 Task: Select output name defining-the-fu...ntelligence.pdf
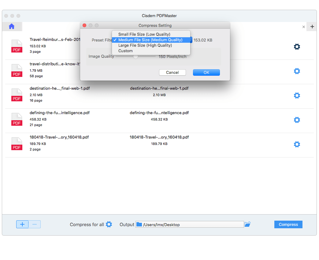pyautogui.click(x=159, y=113)
